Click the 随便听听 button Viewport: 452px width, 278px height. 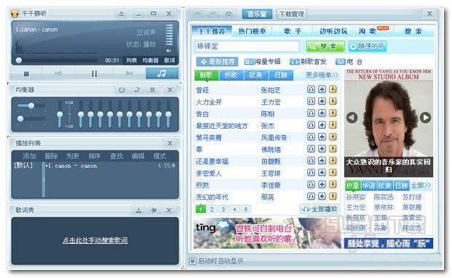coord(368,47)
